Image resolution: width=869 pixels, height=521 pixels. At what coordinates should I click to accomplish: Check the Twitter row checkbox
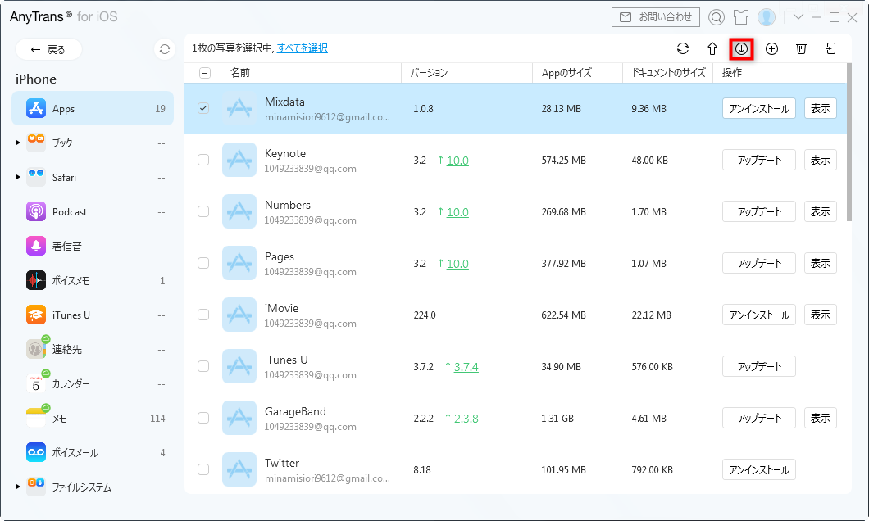203,469
